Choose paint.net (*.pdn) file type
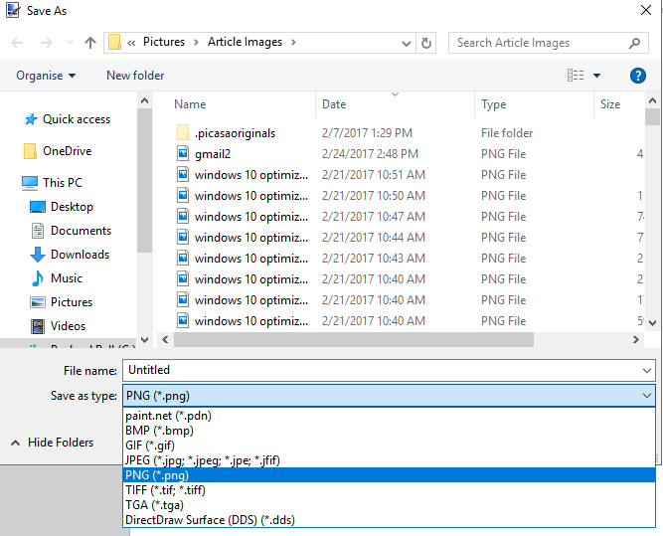This screenshot has height=536, width=663. click(x=389, y=416)
